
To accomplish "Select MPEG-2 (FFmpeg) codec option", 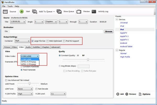I will pyautogui.click(x=30, y=64).
